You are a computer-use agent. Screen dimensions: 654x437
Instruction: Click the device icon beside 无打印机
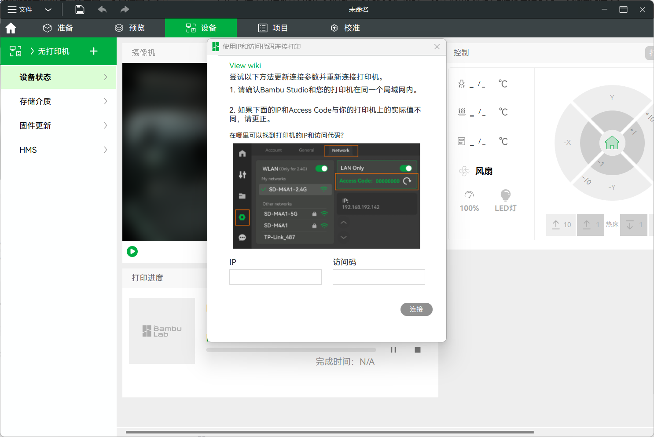[x=15, y=51]
